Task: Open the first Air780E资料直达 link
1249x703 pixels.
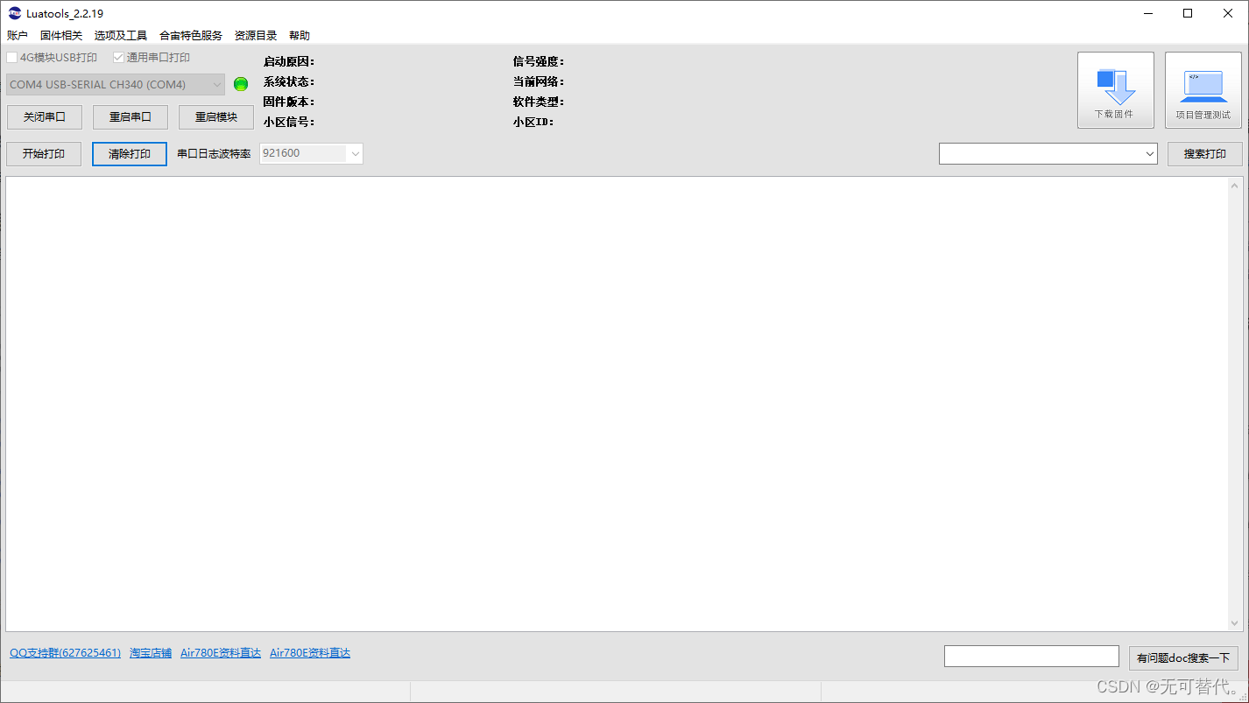Action: (221, 653)
